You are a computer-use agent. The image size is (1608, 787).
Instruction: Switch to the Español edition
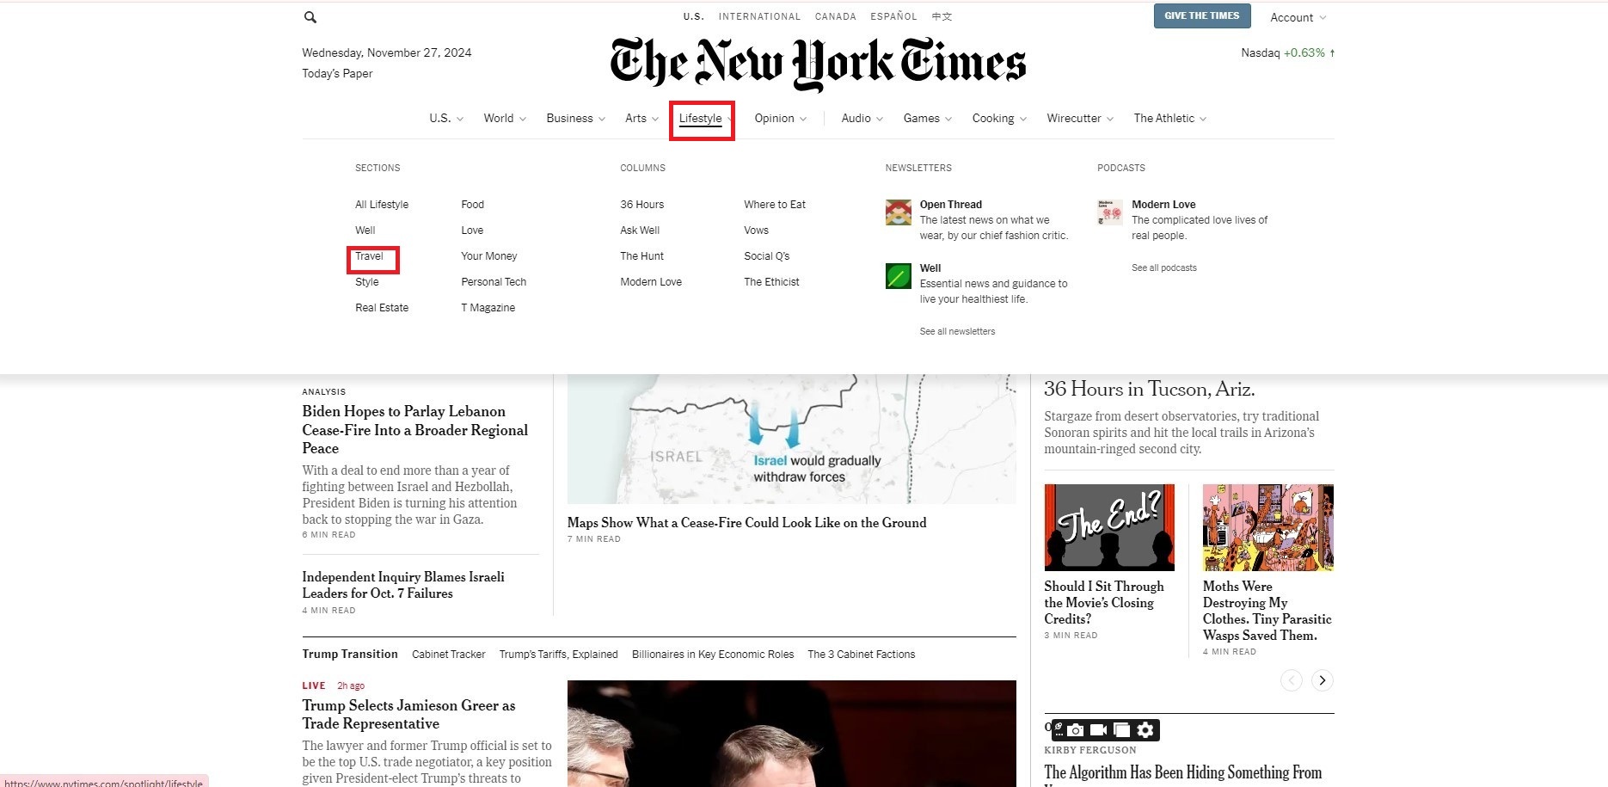click(x=893, y=16)
